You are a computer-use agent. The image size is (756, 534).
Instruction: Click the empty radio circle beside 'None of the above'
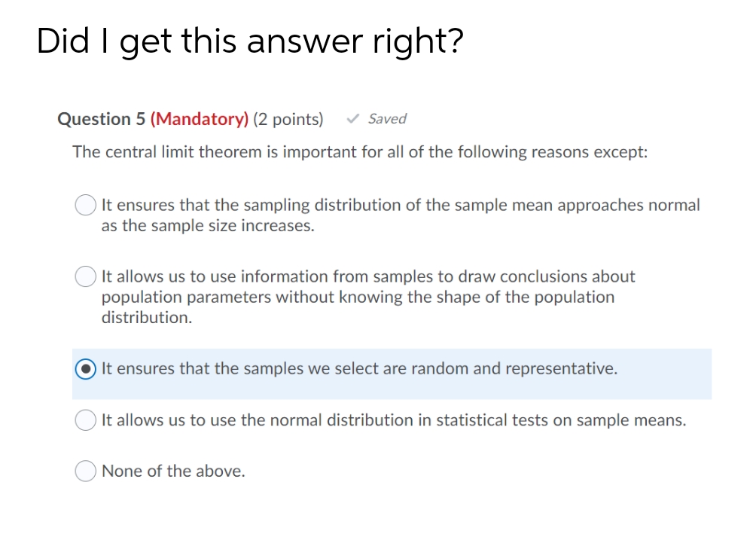point(85,471)
